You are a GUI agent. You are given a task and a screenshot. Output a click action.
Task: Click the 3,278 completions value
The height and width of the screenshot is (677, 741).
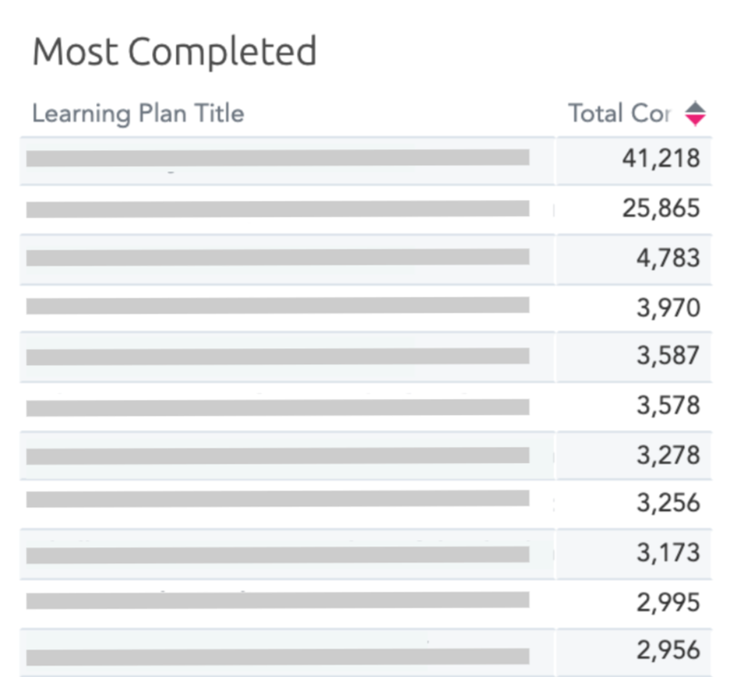point(668,456)
